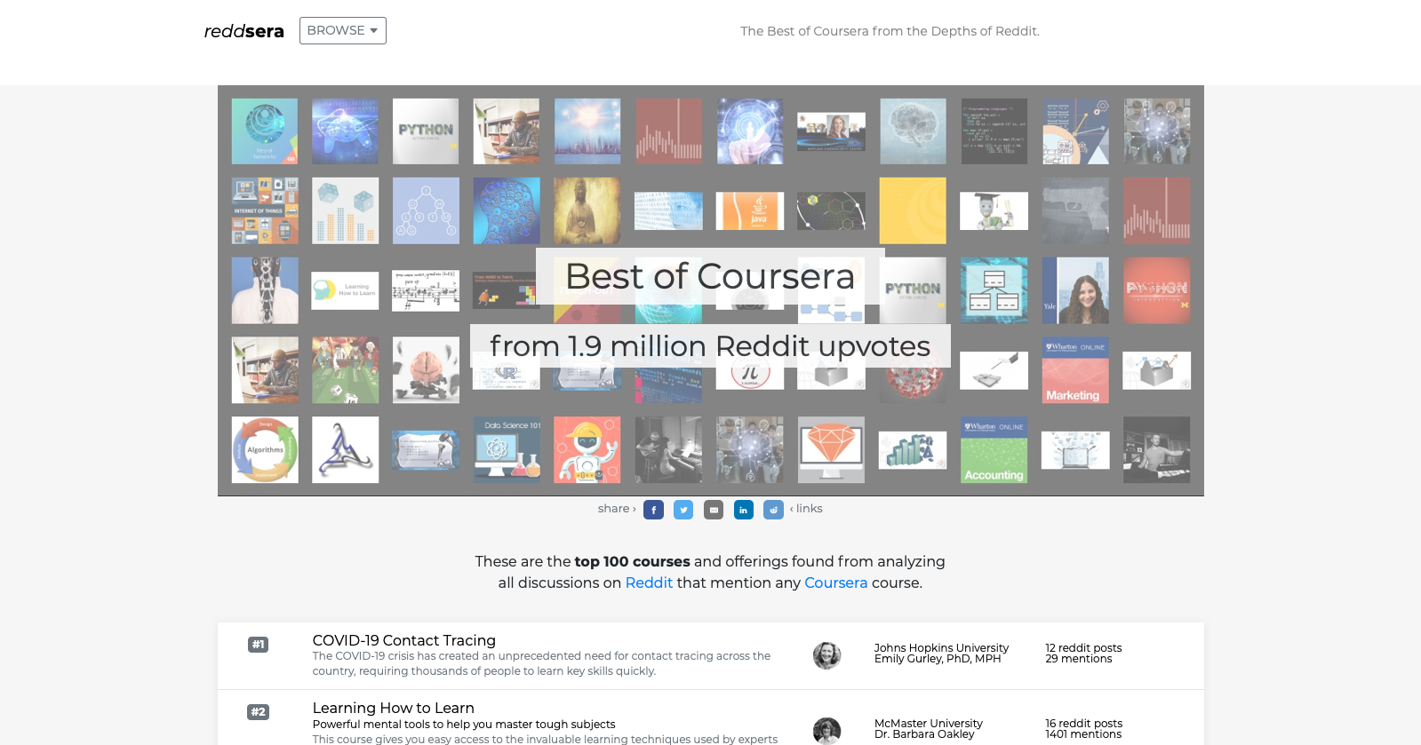Click the 'Best of Coursera' headline
This screenshot has height=745, width=1421.
(x=710, y=276)
